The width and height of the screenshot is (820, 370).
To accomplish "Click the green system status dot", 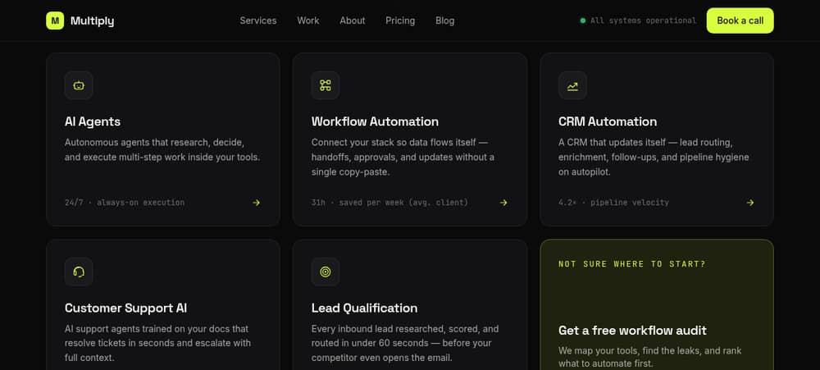I will (582, 21).
